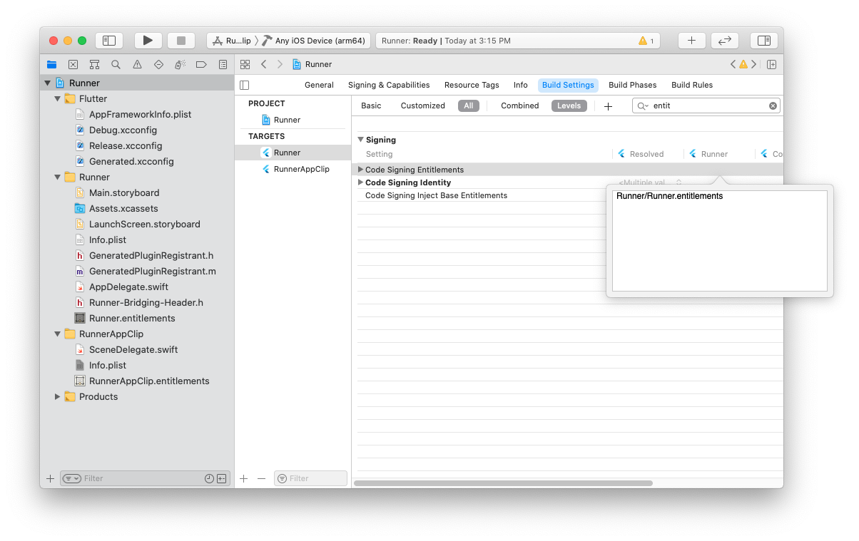Clear the build settings search field
Viewport: 859px width, 541px height.
[773, 105]
